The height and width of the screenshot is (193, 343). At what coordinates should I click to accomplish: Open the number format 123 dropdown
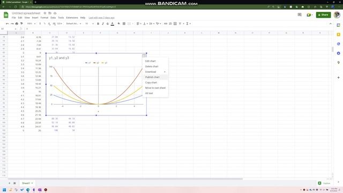pyautogui.click(x=59, y=24)
